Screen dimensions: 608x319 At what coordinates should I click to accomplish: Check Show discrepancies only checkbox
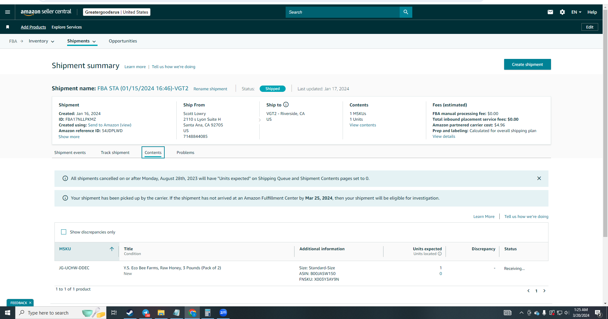point(64,232)
